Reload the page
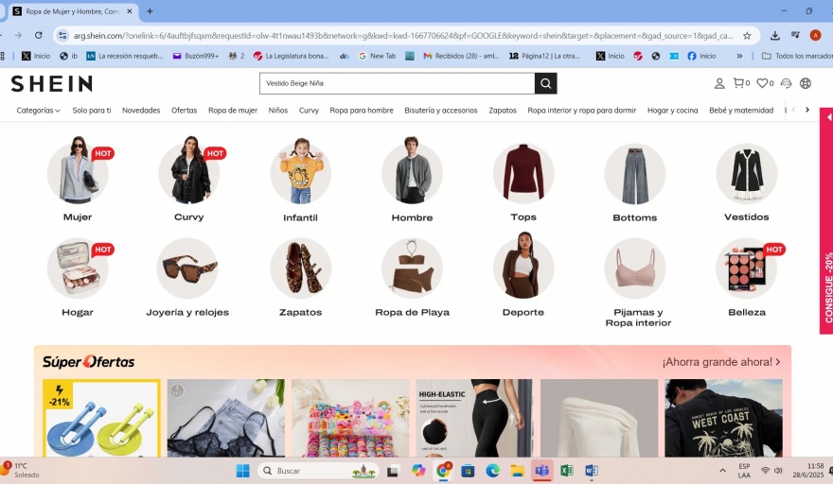Image resolution: width=833 pixels, height=484 pixels. (x=38, y=35)
